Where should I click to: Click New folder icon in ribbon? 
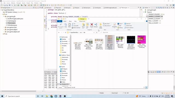pyautogui.click(x=101, y=26)
